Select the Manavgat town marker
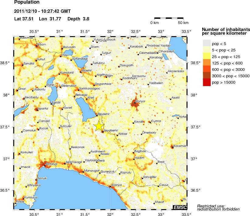Image resolution: width=250 pixels, height=216 pixels. 83,172
